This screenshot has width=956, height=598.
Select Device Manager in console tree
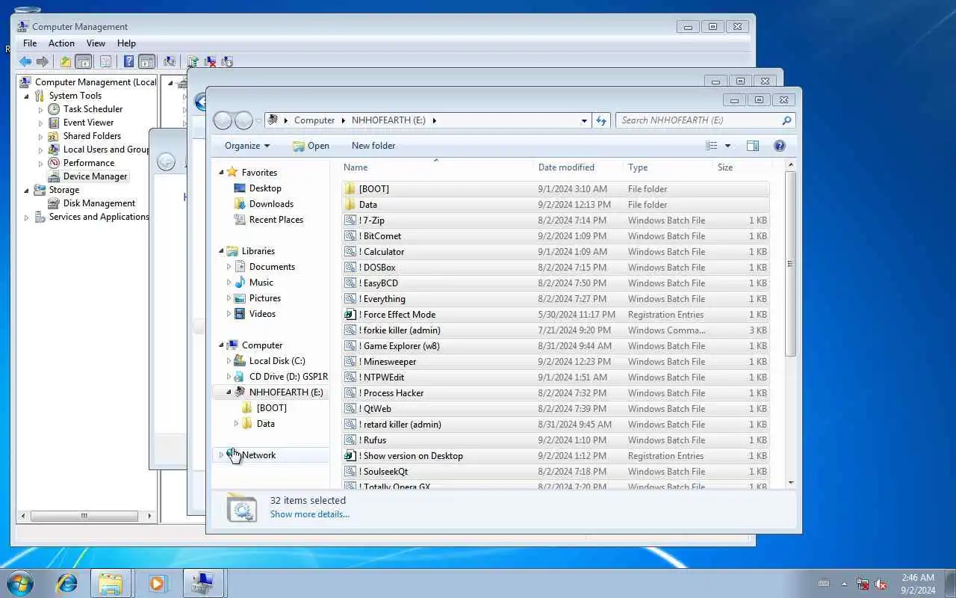click(95, 176)
